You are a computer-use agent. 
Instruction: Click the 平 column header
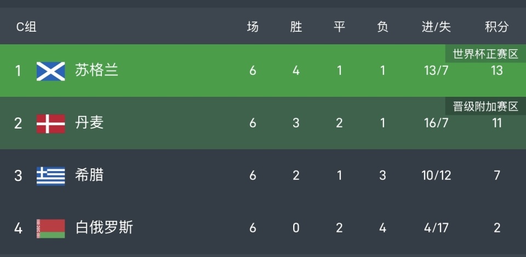[339, 27]
